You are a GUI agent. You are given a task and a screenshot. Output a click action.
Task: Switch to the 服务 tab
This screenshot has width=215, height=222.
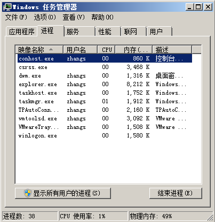[79, 32]
